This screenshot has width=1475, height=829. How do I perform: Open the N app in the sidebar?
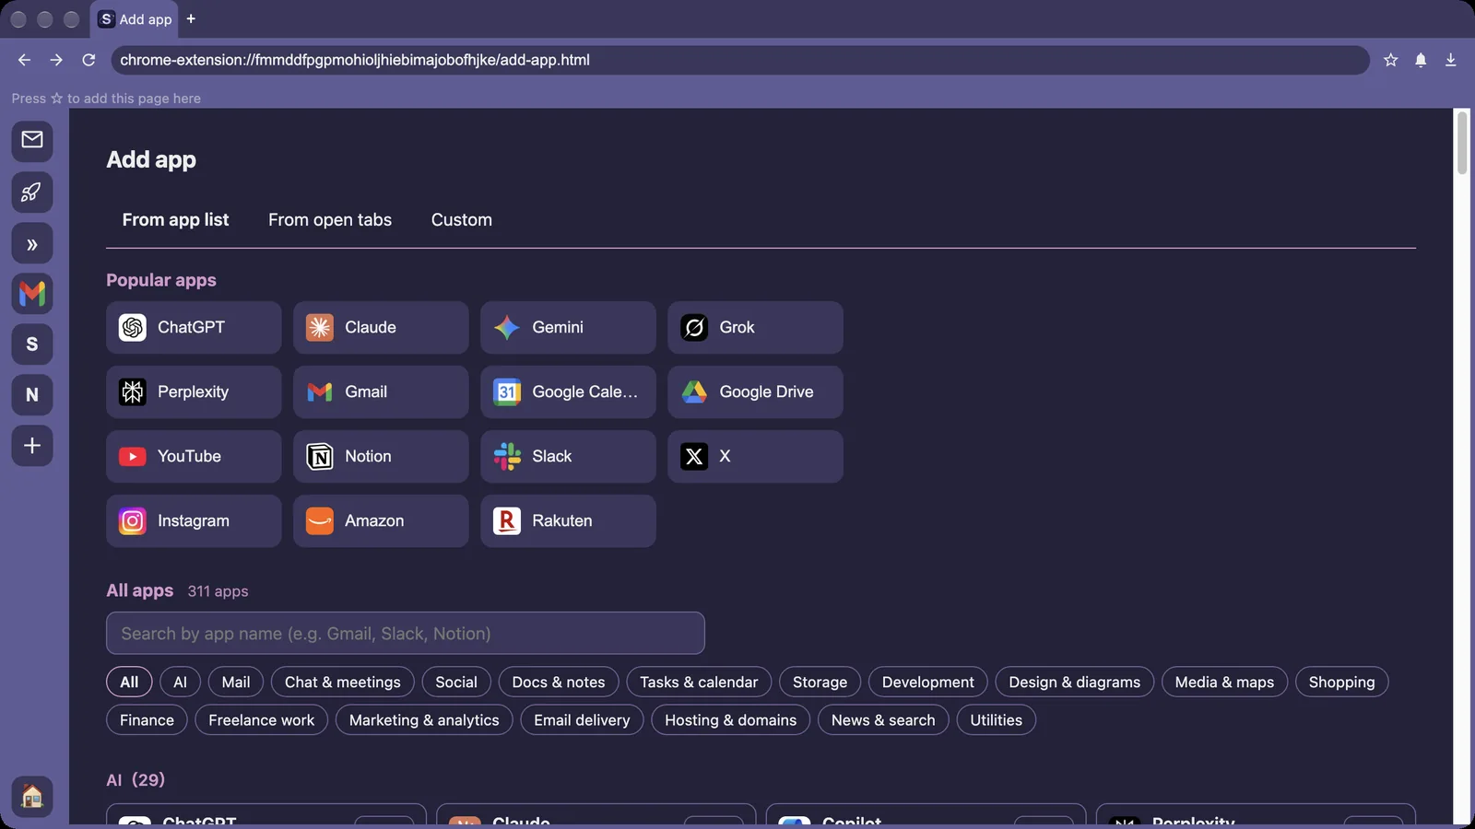point(32,395)
